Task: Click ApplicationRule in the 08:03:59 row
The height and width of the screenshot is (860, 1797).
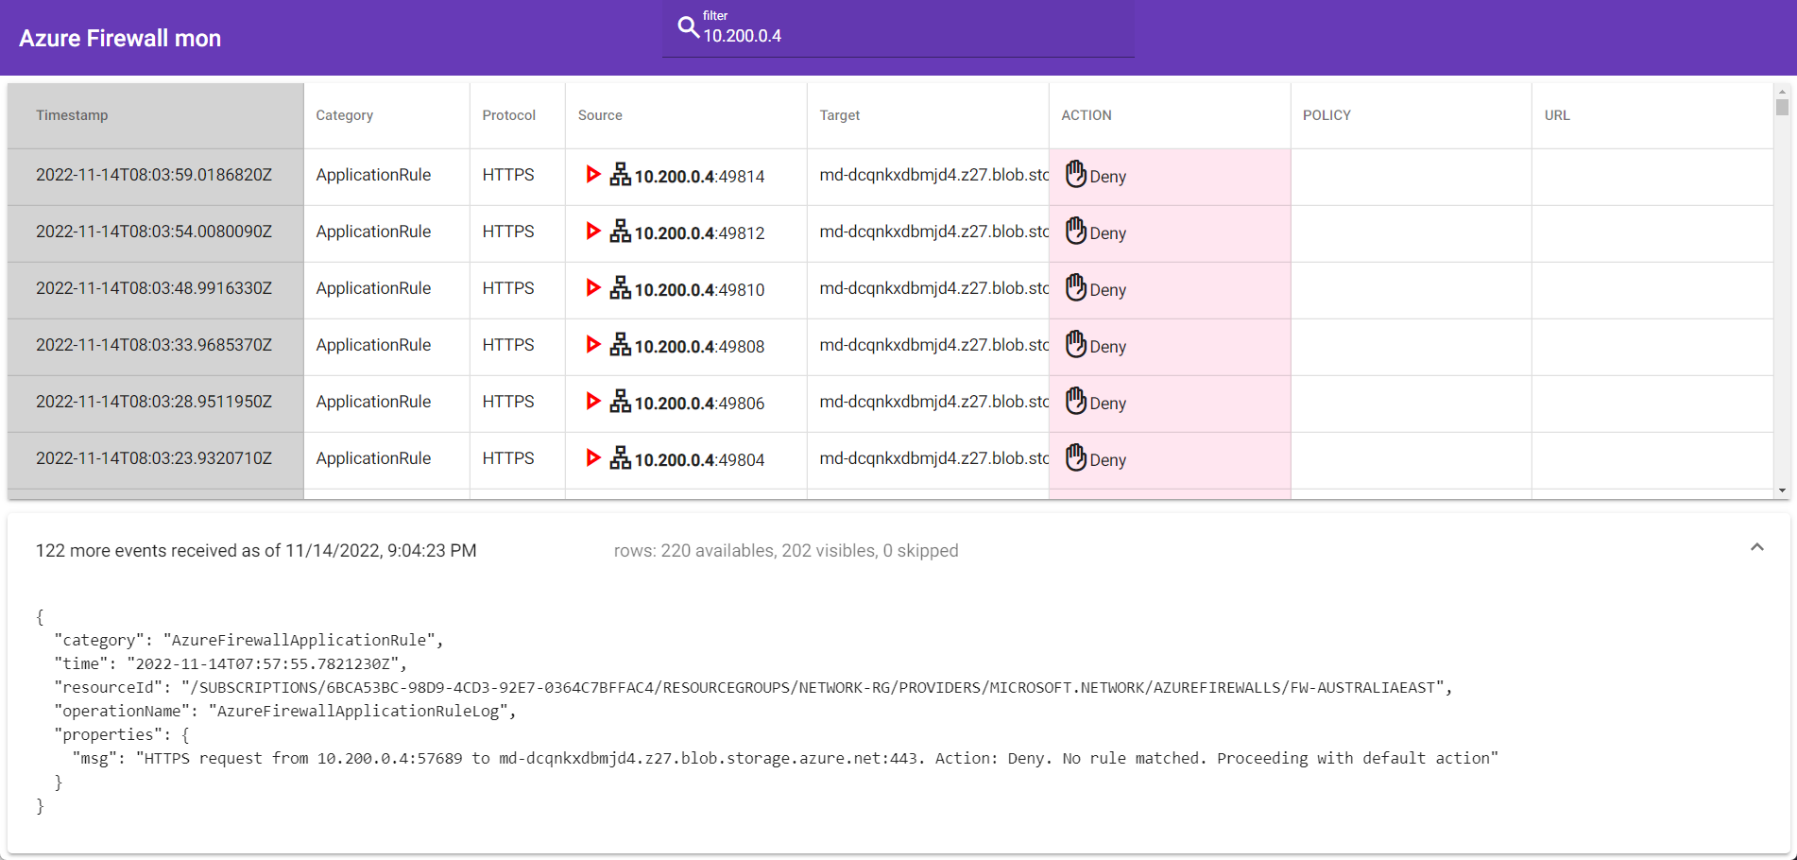Action: tap(373, 175)
